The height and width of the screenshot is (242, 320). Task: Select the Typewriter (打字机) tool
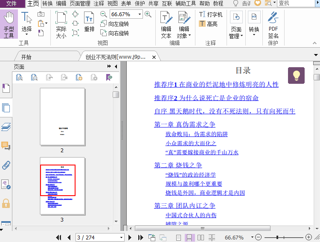[211, 14]
